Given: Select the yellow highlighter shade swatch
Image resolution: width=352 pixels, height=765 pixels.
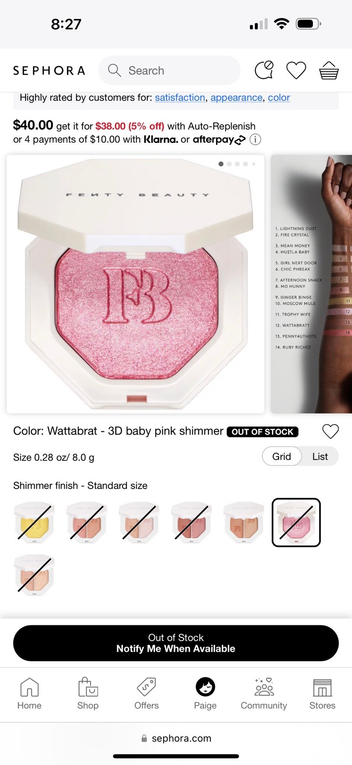Looking at the screenshot, I should pos(34,522).
